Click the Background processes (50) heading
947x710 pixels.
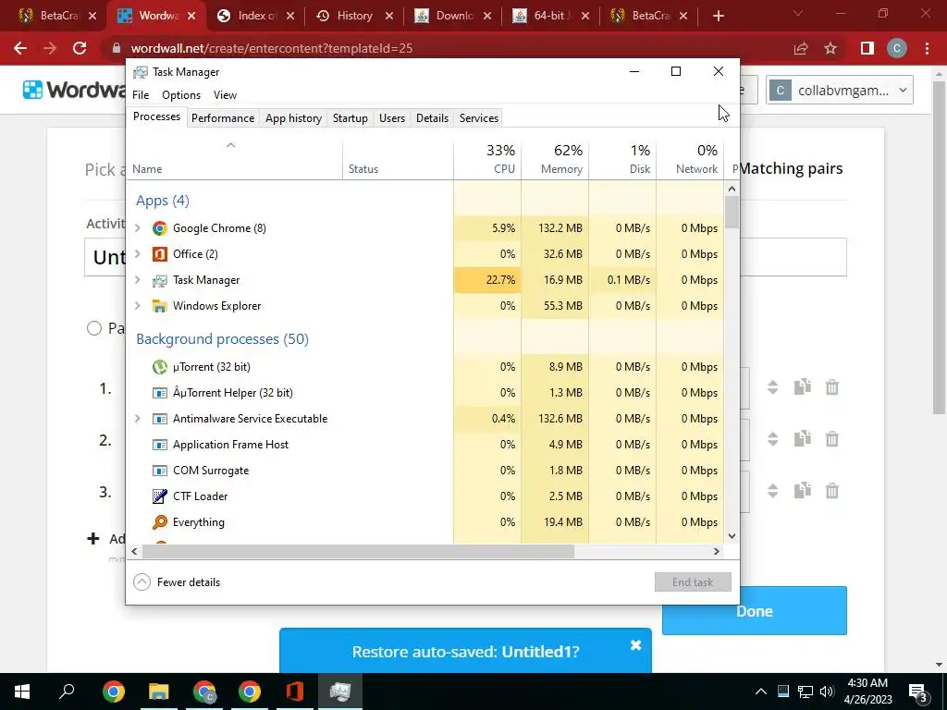click(x=222, y=338)
